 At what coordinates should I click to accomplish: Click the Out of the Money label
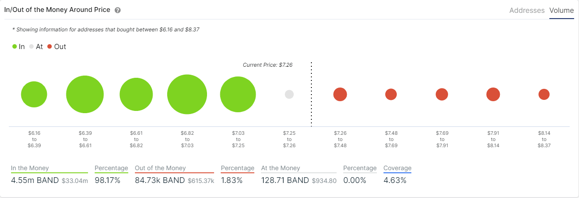pyautogui.click(x=160, y=168)
